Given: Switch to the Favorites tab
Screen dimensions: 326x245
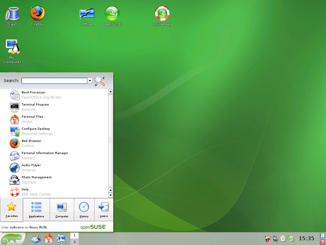Looking at the screenshot, I should [12, 210].
